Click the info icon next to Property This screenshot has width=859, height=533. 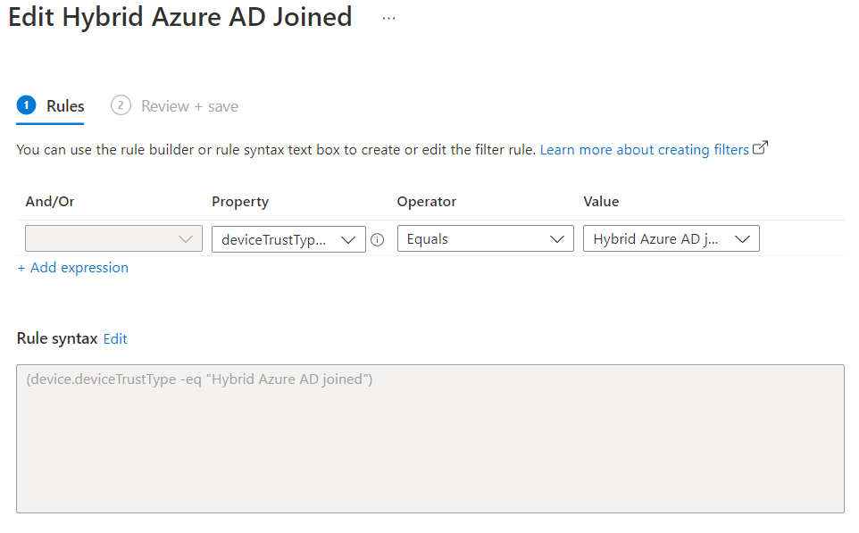378,240
